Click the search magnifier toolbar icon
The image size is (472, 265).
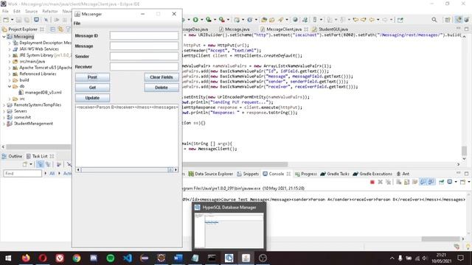click(x=434, y=20)
